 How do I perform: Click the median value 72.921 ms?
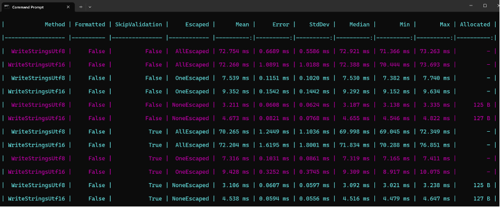355,51
